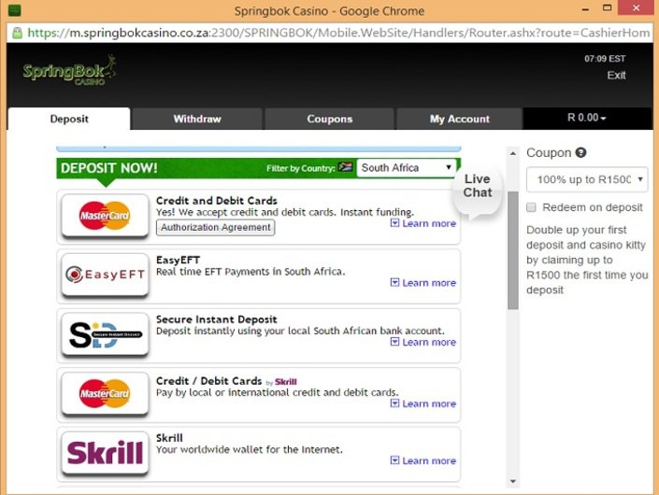Open the Live Chat bubble
The image size is (659, 495).
pyautogui.click(x=477, y=186)
